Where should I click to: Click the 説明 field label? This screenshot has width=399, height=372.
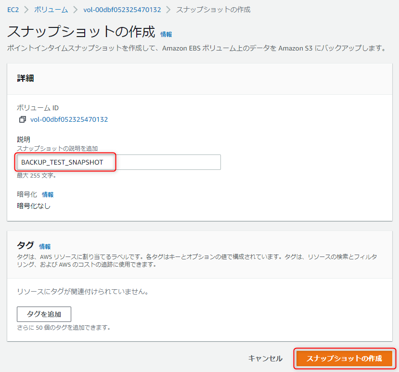24,140
